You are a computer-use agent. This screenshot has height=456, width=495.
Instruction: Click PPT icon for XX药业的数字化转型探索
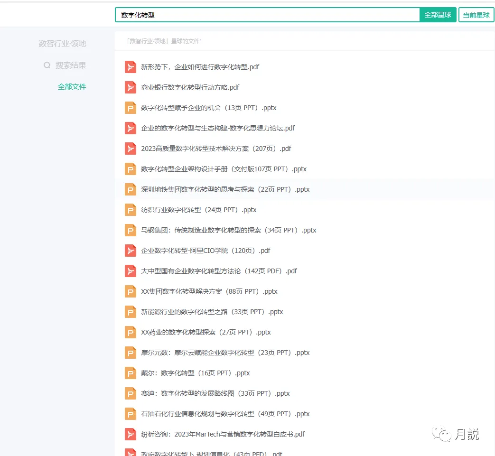point(131,332)
